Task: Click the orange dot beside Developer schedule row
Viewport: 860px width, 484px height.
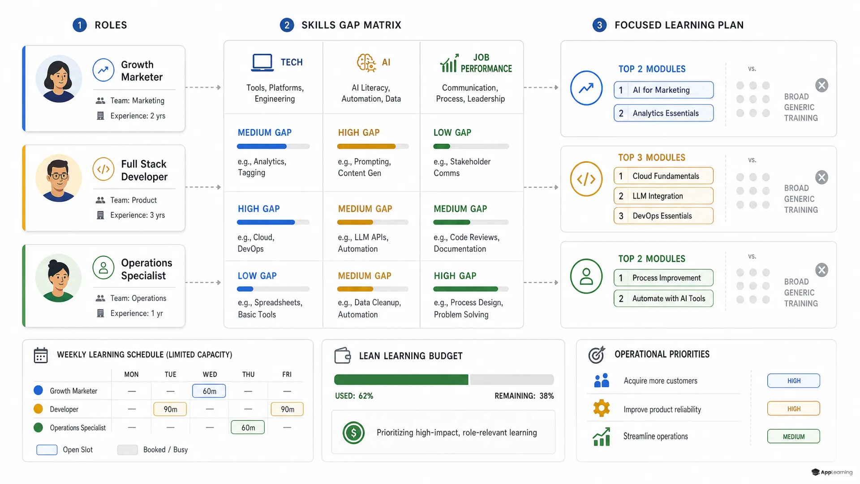Action: click(39, 409)
